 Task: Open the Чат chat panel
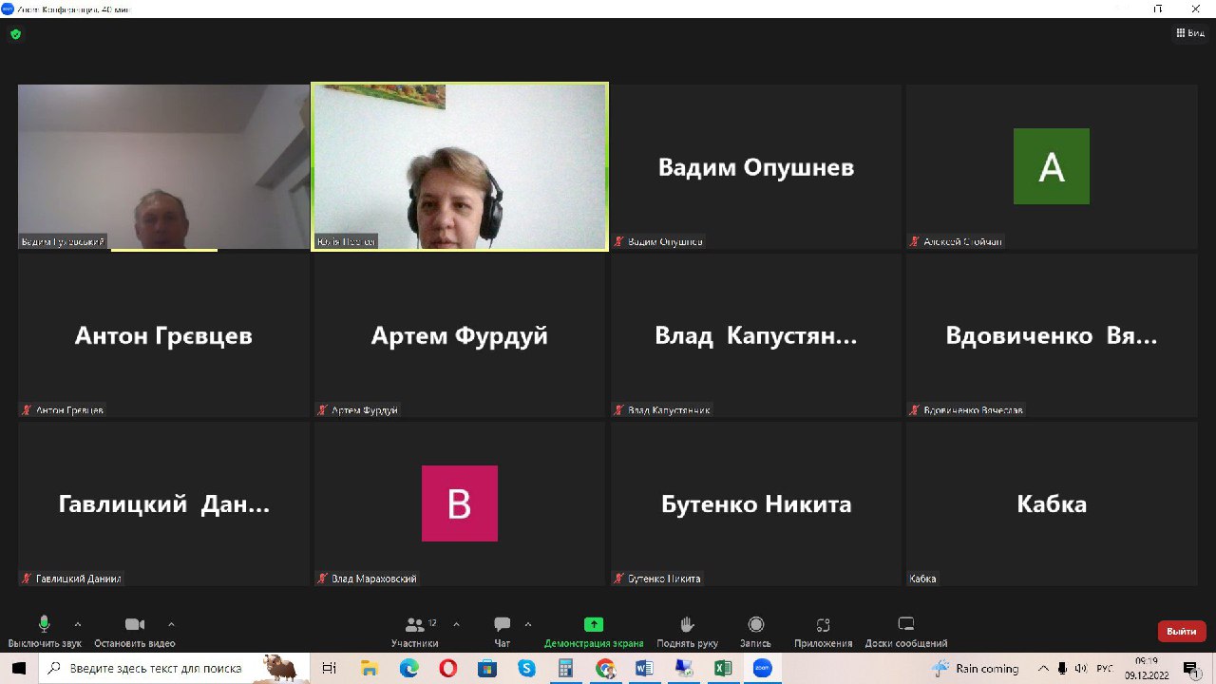pos(503,631)
